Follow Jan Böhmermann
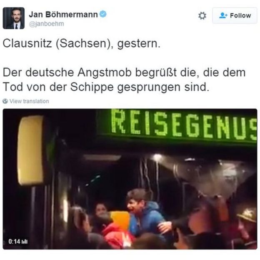 pos(235,15)
